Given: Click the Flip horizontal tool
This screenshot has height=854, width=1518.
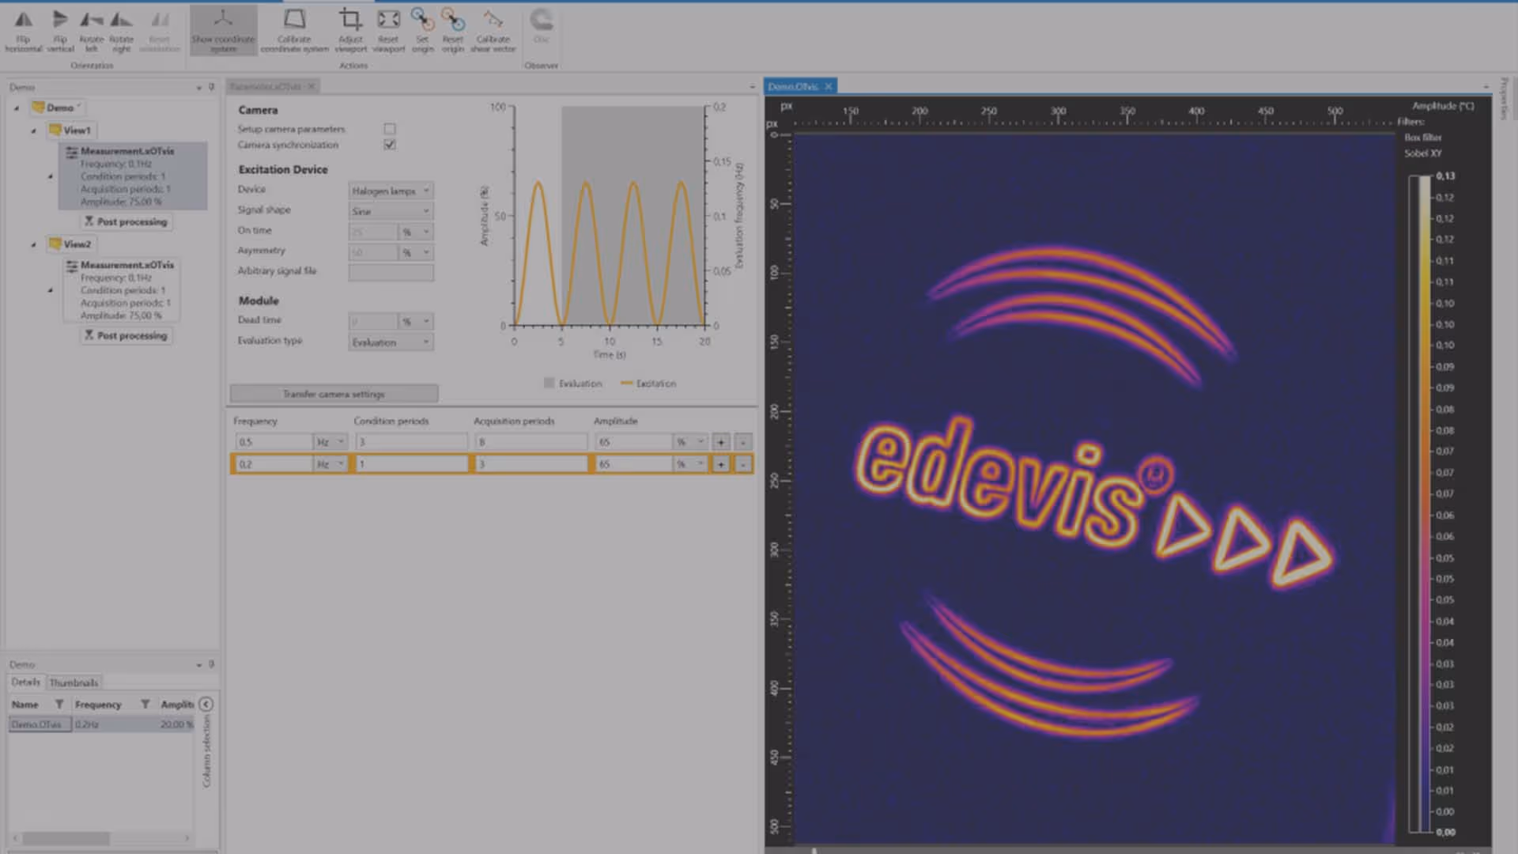Looking at the screenshot, I should [23, 30].
